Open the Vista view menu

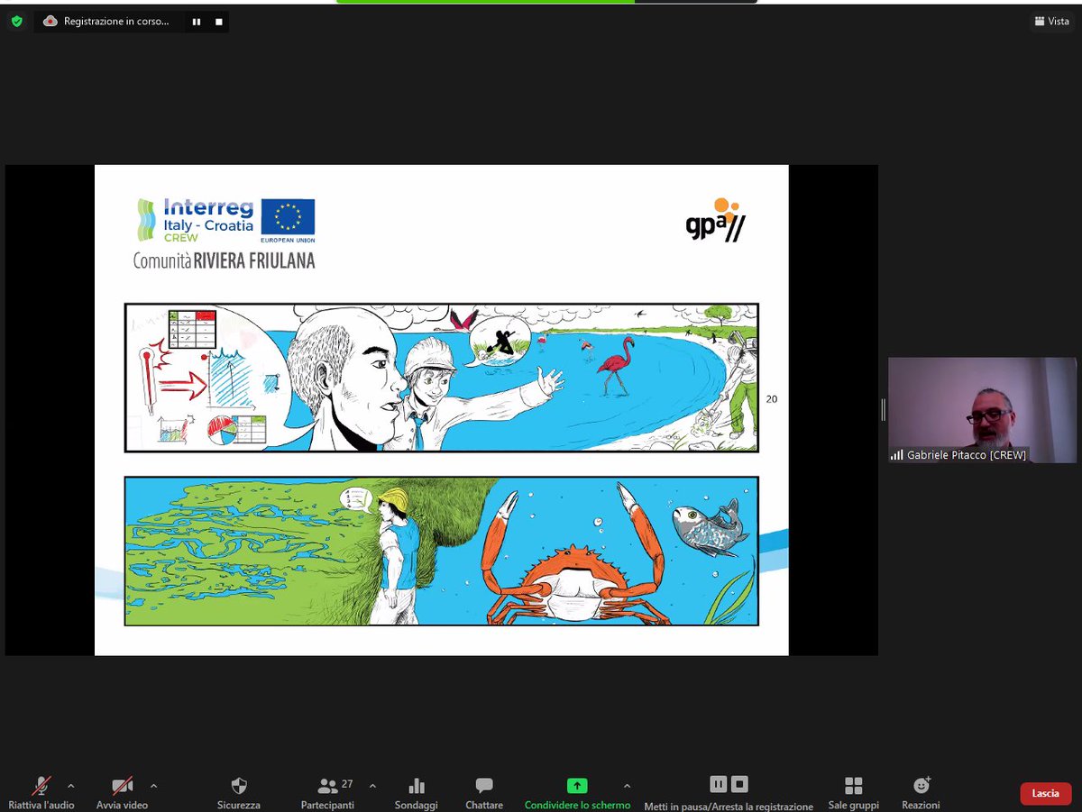[x=1051, y=21]
